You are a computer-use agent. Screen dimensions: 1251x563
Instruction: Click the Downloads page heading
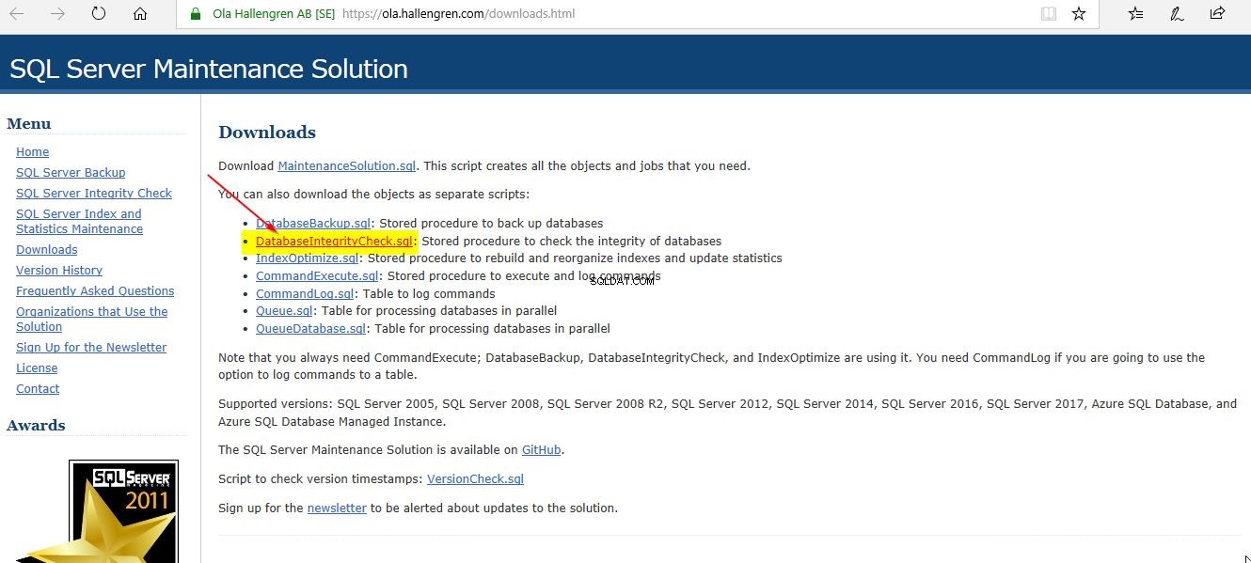point(267,133)
